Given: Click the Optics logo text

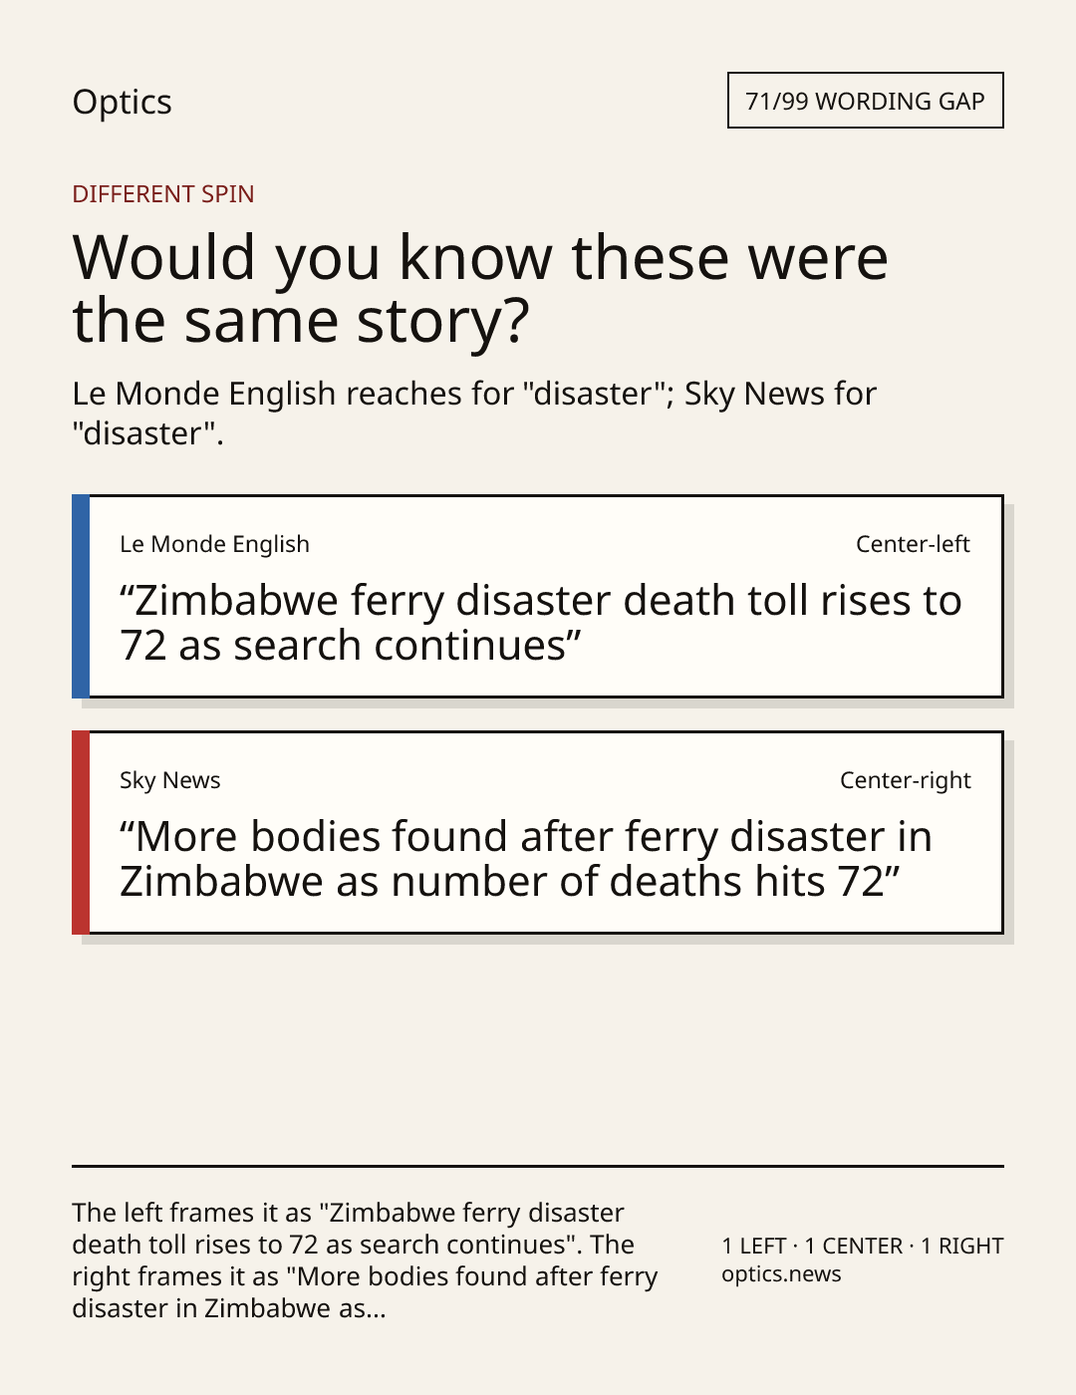Looking at the screenshot, I should pyautogui.click(x=122, y=102).
